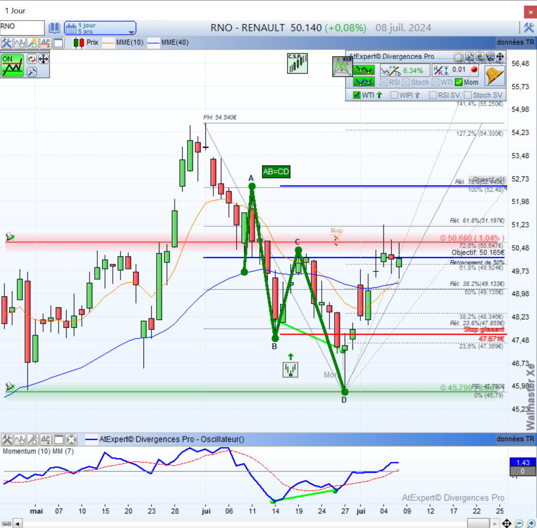Click the Stop marker on the chart
The height and width of the screenshot is (528, 537).
coord(337,236)
